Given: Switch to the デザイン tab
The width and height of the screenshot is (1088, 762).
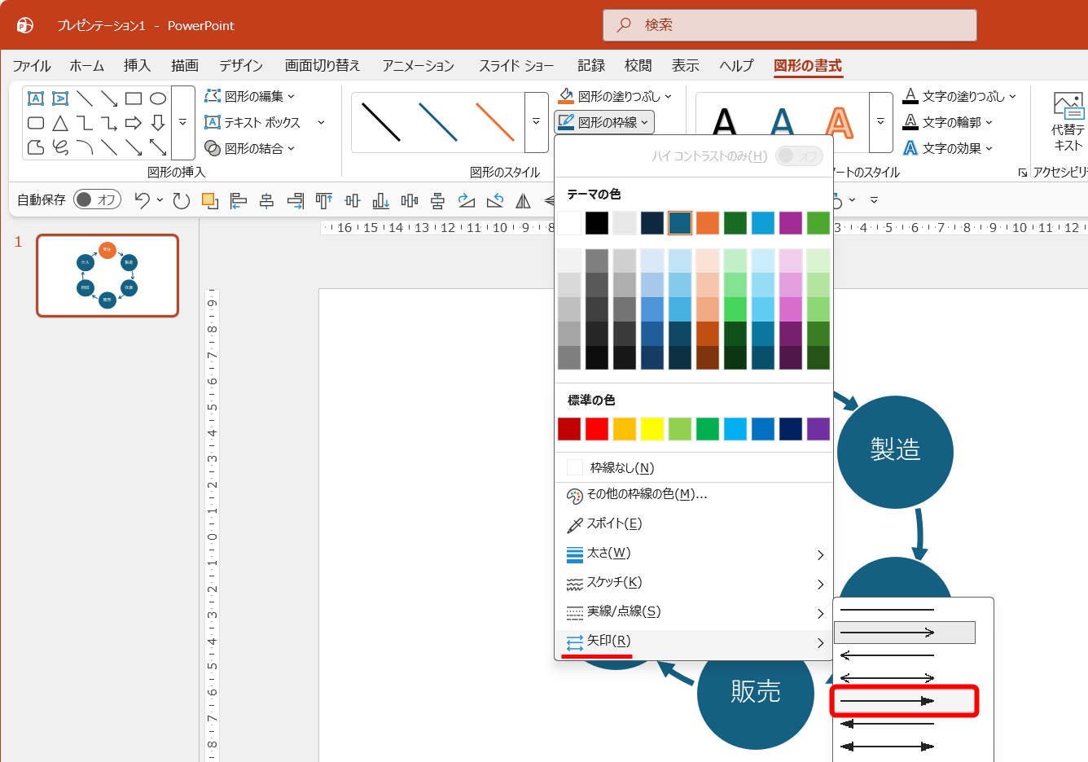Looking at the screenshot, I should 241,66.
